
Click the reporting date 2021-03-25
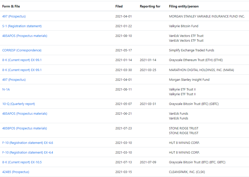(x=148, y=70)
